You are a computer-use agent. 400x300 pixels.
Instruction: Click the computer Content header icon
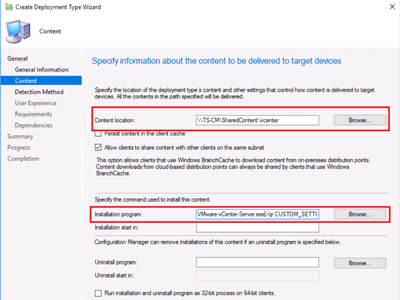19,32
